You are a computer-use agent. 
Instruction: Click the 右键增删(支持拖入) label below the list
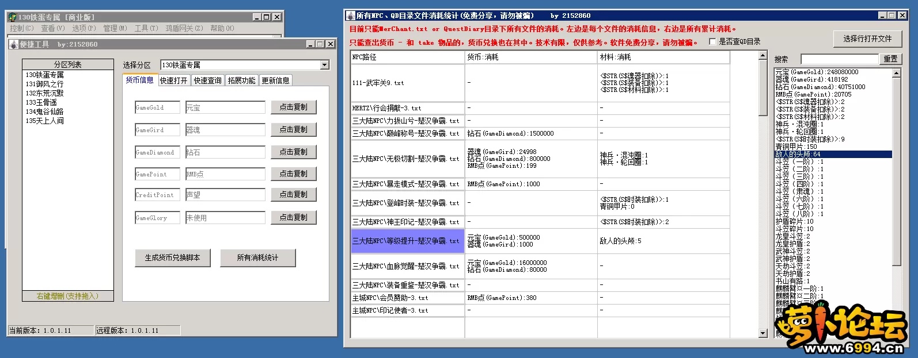coord(67,296)
